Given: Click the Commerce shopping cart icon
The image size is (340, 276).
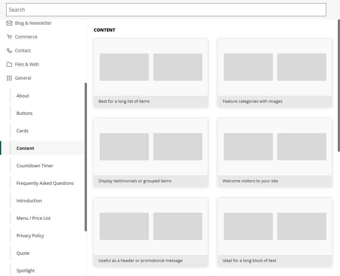Looking at the screenshot, I should point(9,37).
